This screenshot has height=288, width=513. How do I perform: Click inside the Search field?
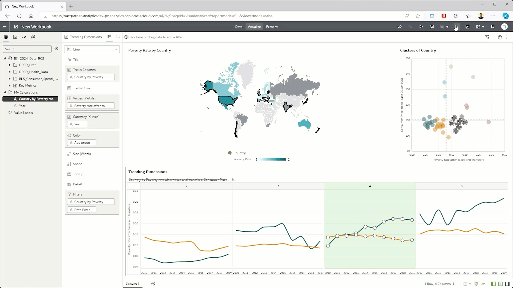27,49
